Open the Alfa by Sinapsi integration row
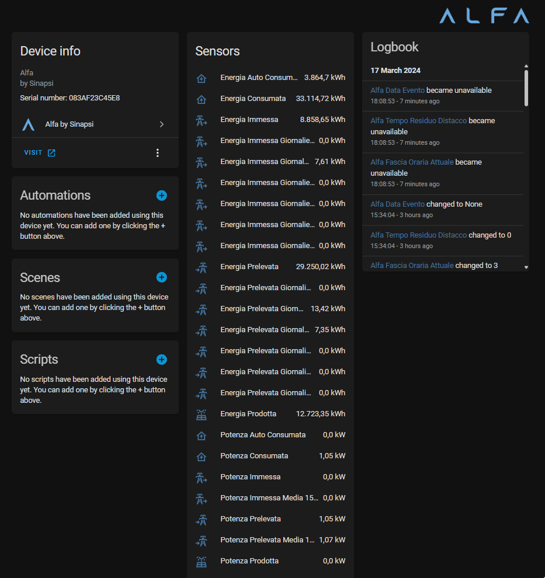 click(x=95, y=124)
